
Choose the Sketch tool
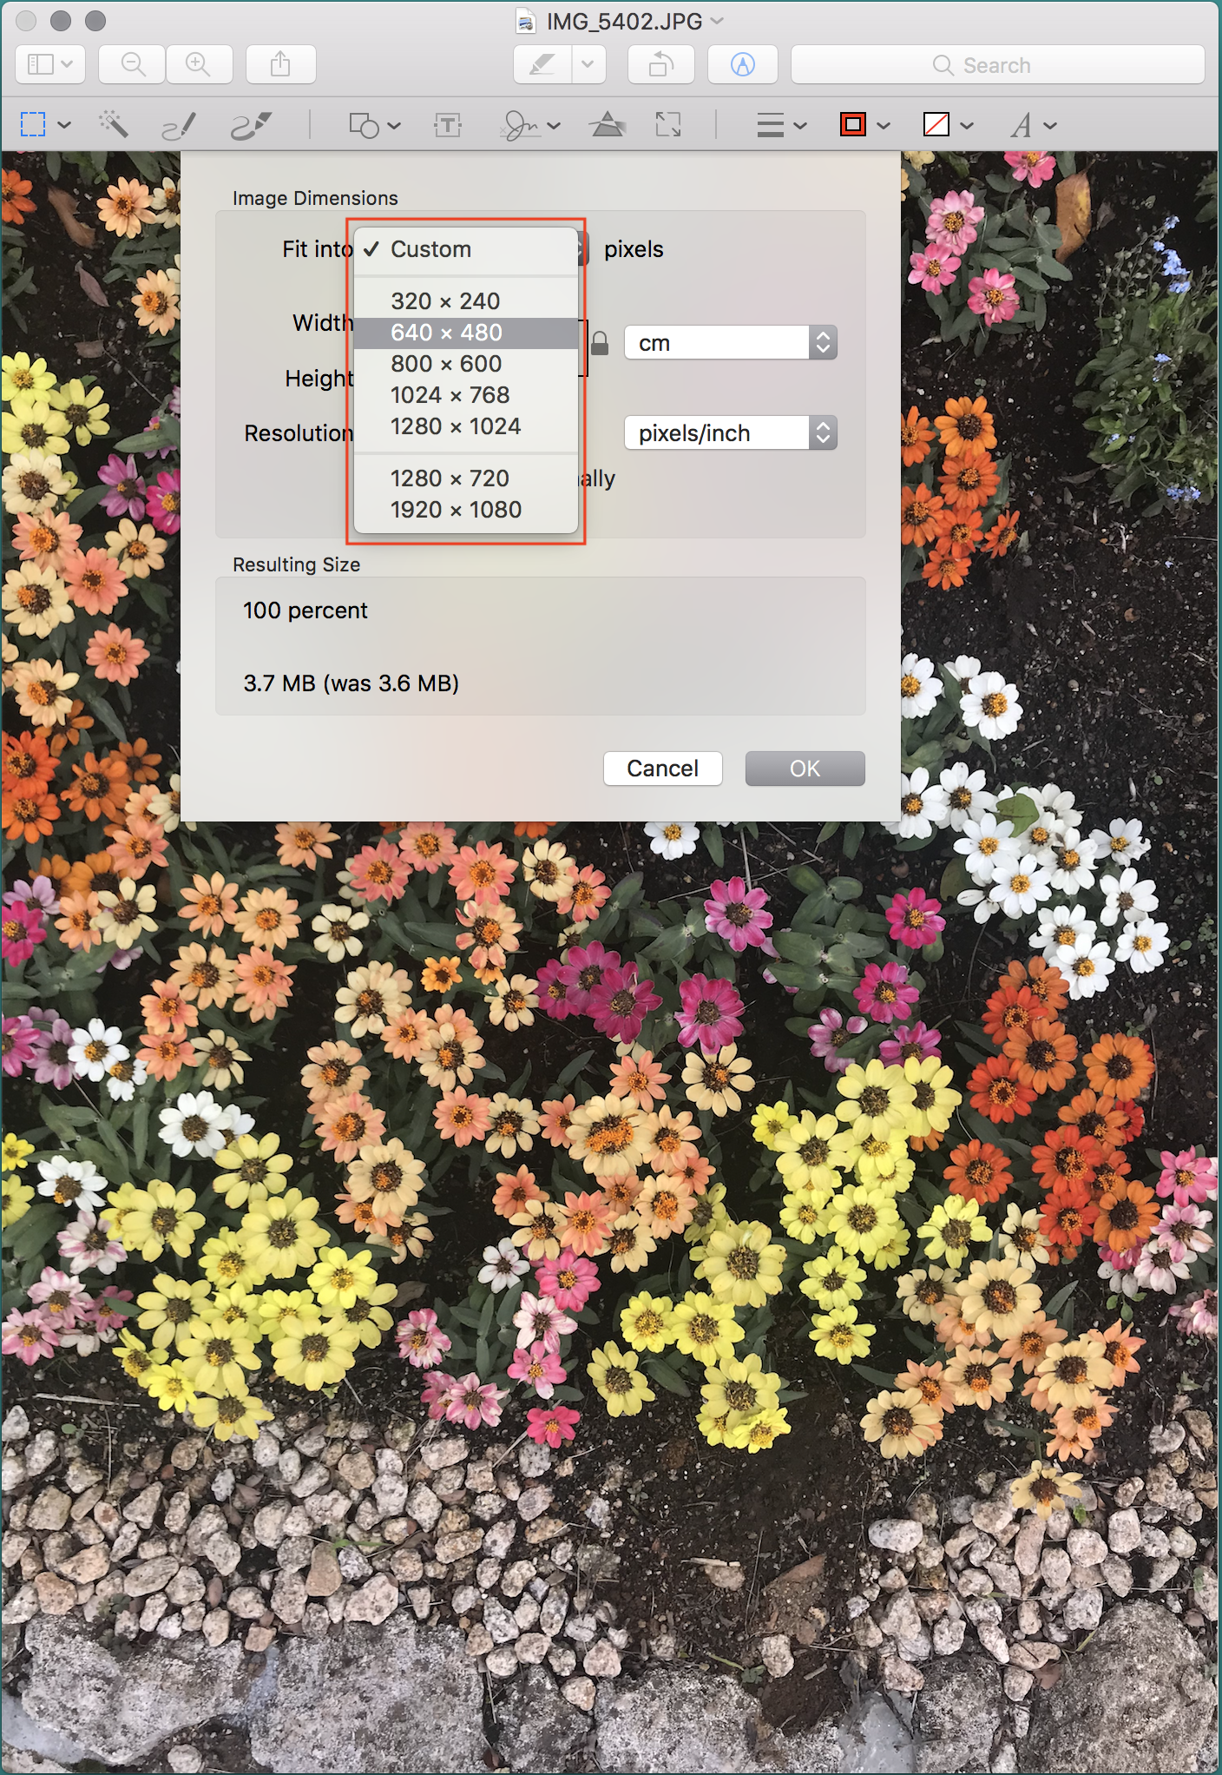(179, 125)
